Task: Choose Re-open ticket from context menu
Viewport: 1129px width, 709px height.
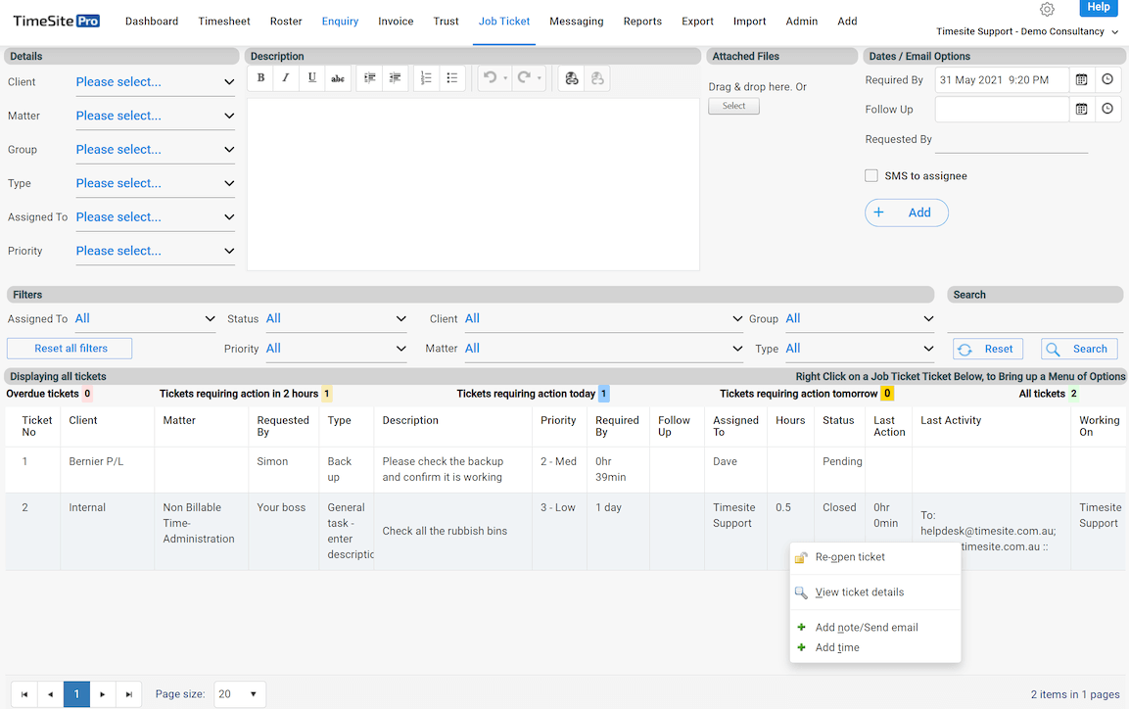Action: (x=875, y=557)
